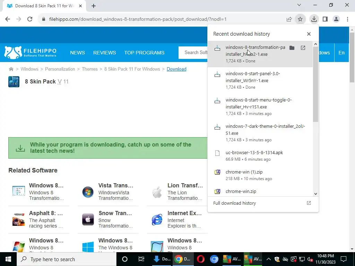Close the Recent download history popup
The image size is (355, 266).
coord(309,34)
